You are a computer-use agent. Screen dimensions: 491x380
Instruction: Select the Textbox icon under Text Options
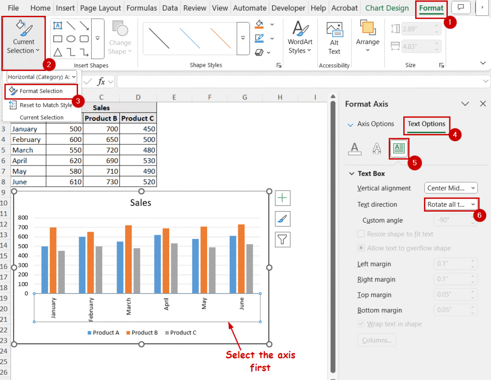click(x=398, y=148)
